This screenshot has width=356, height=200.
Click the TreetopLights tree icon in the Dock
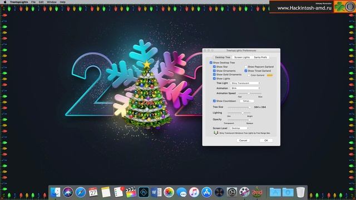(x=257, y=192)
